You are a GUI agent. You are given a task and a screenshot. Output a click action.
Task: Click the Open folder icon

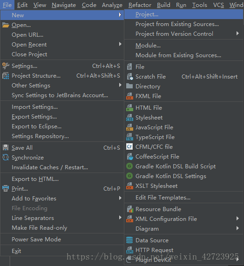6,25
